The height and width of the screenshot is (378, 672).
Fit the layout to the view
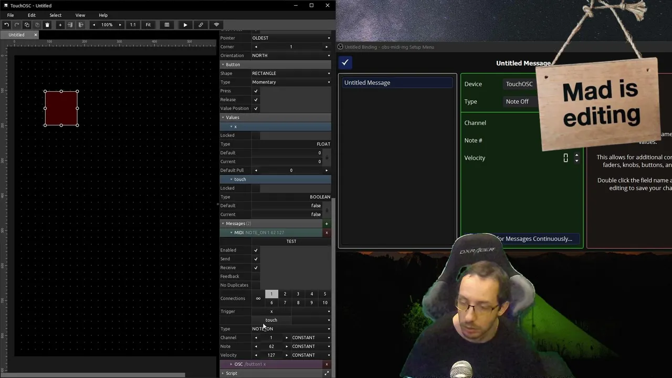click(148, 25)
